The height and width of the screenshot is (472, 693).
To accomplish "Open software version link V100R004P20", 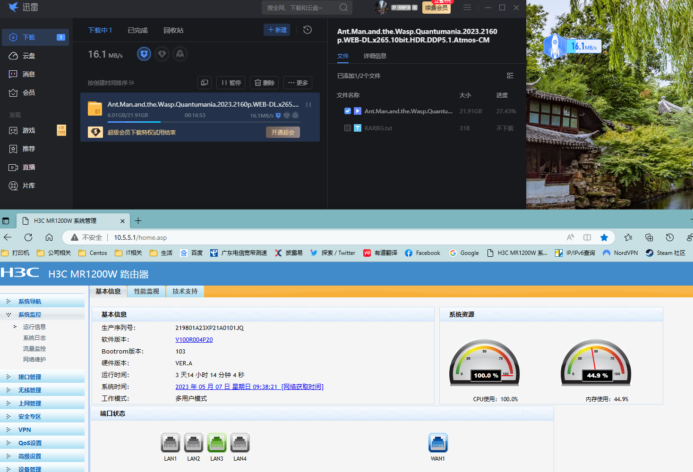I will (194, 340).
